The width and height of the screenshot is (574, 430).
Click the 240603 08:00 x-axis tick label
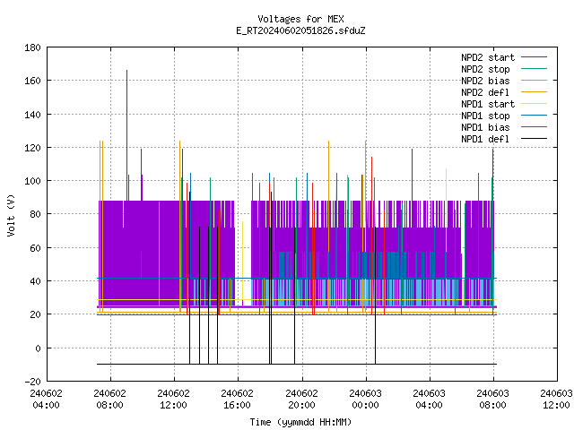click(x=492, y=400)
